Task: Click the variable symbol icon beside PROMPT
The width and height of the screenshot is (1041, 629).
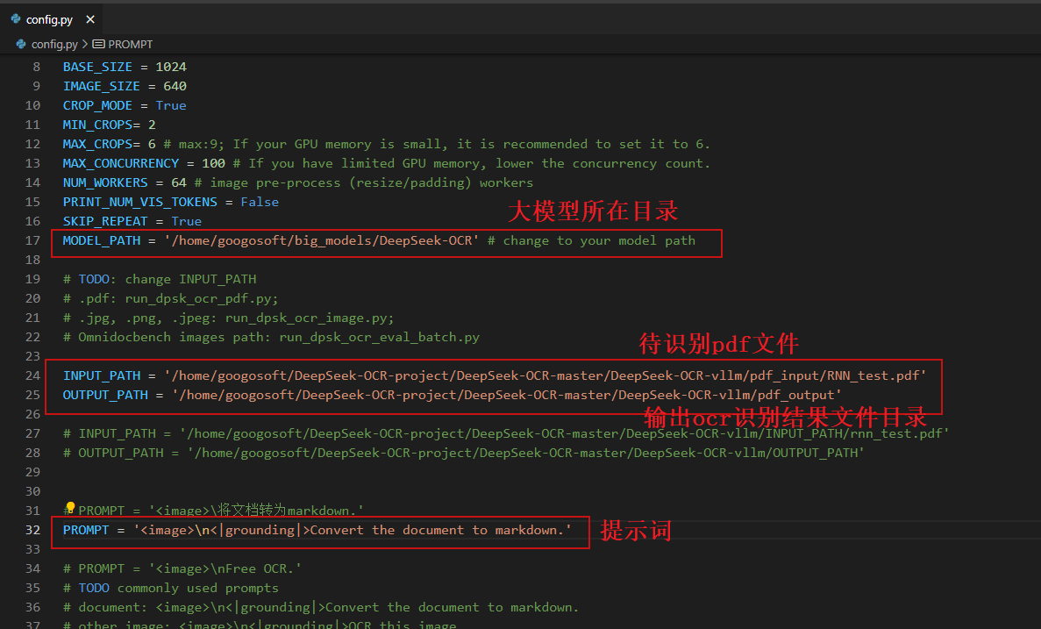Action: (x=98, y=44)
